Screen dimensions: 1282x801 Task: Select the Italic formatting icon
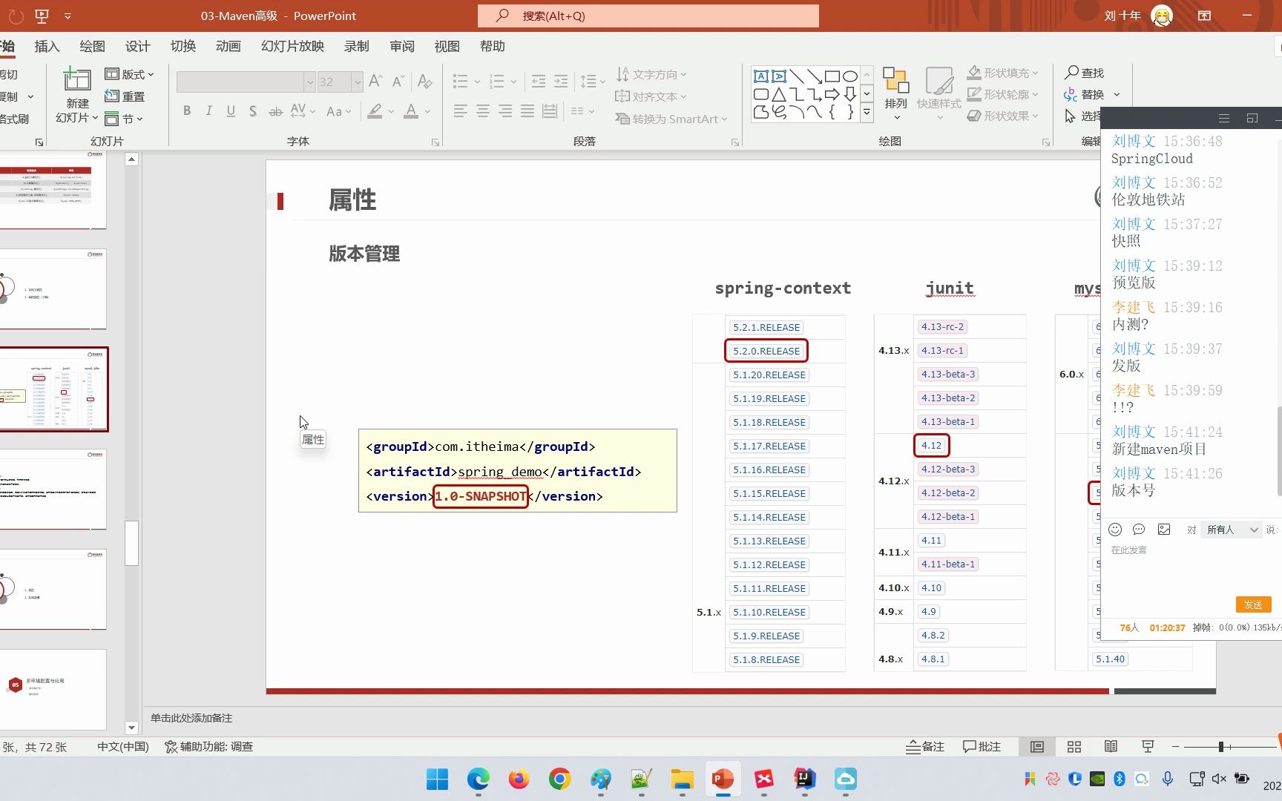(208, 111)
